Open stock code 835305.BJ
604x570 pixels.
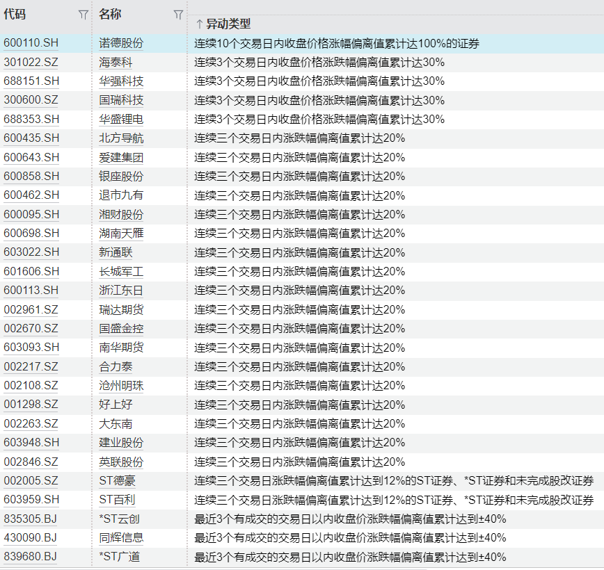coord(30,519)
